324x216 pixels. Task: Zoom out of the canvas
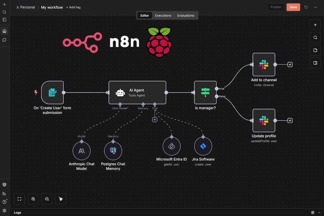click(47, 199)
